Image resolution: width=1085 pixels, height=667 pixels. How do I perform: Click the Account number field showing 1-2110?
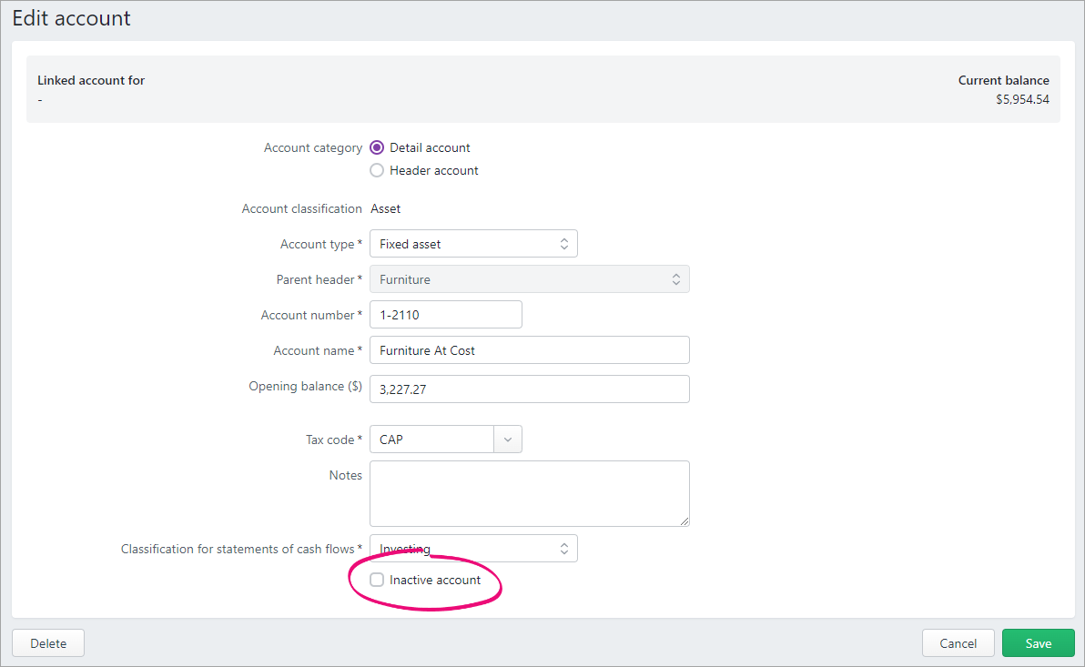(445, 314)
